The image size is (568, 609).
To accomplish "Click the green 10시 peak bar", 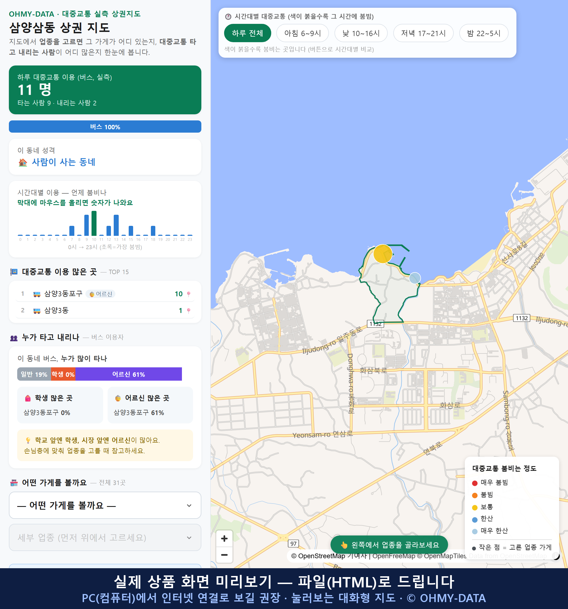I will coord(94,223).
